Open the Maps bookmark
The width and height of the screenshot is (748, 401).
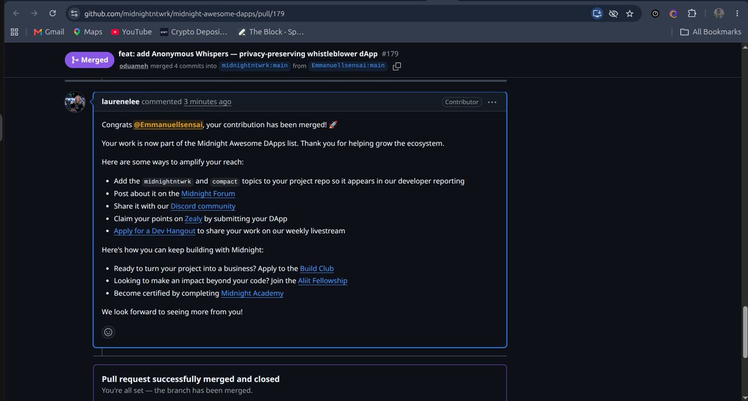click(87, 32)
